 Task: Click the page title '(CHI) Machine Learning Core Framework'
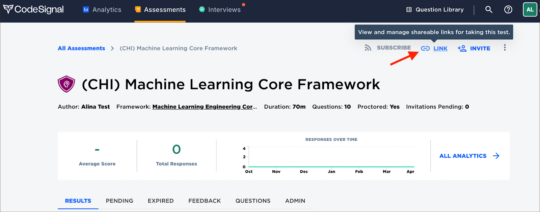click(x=231, y=84)
